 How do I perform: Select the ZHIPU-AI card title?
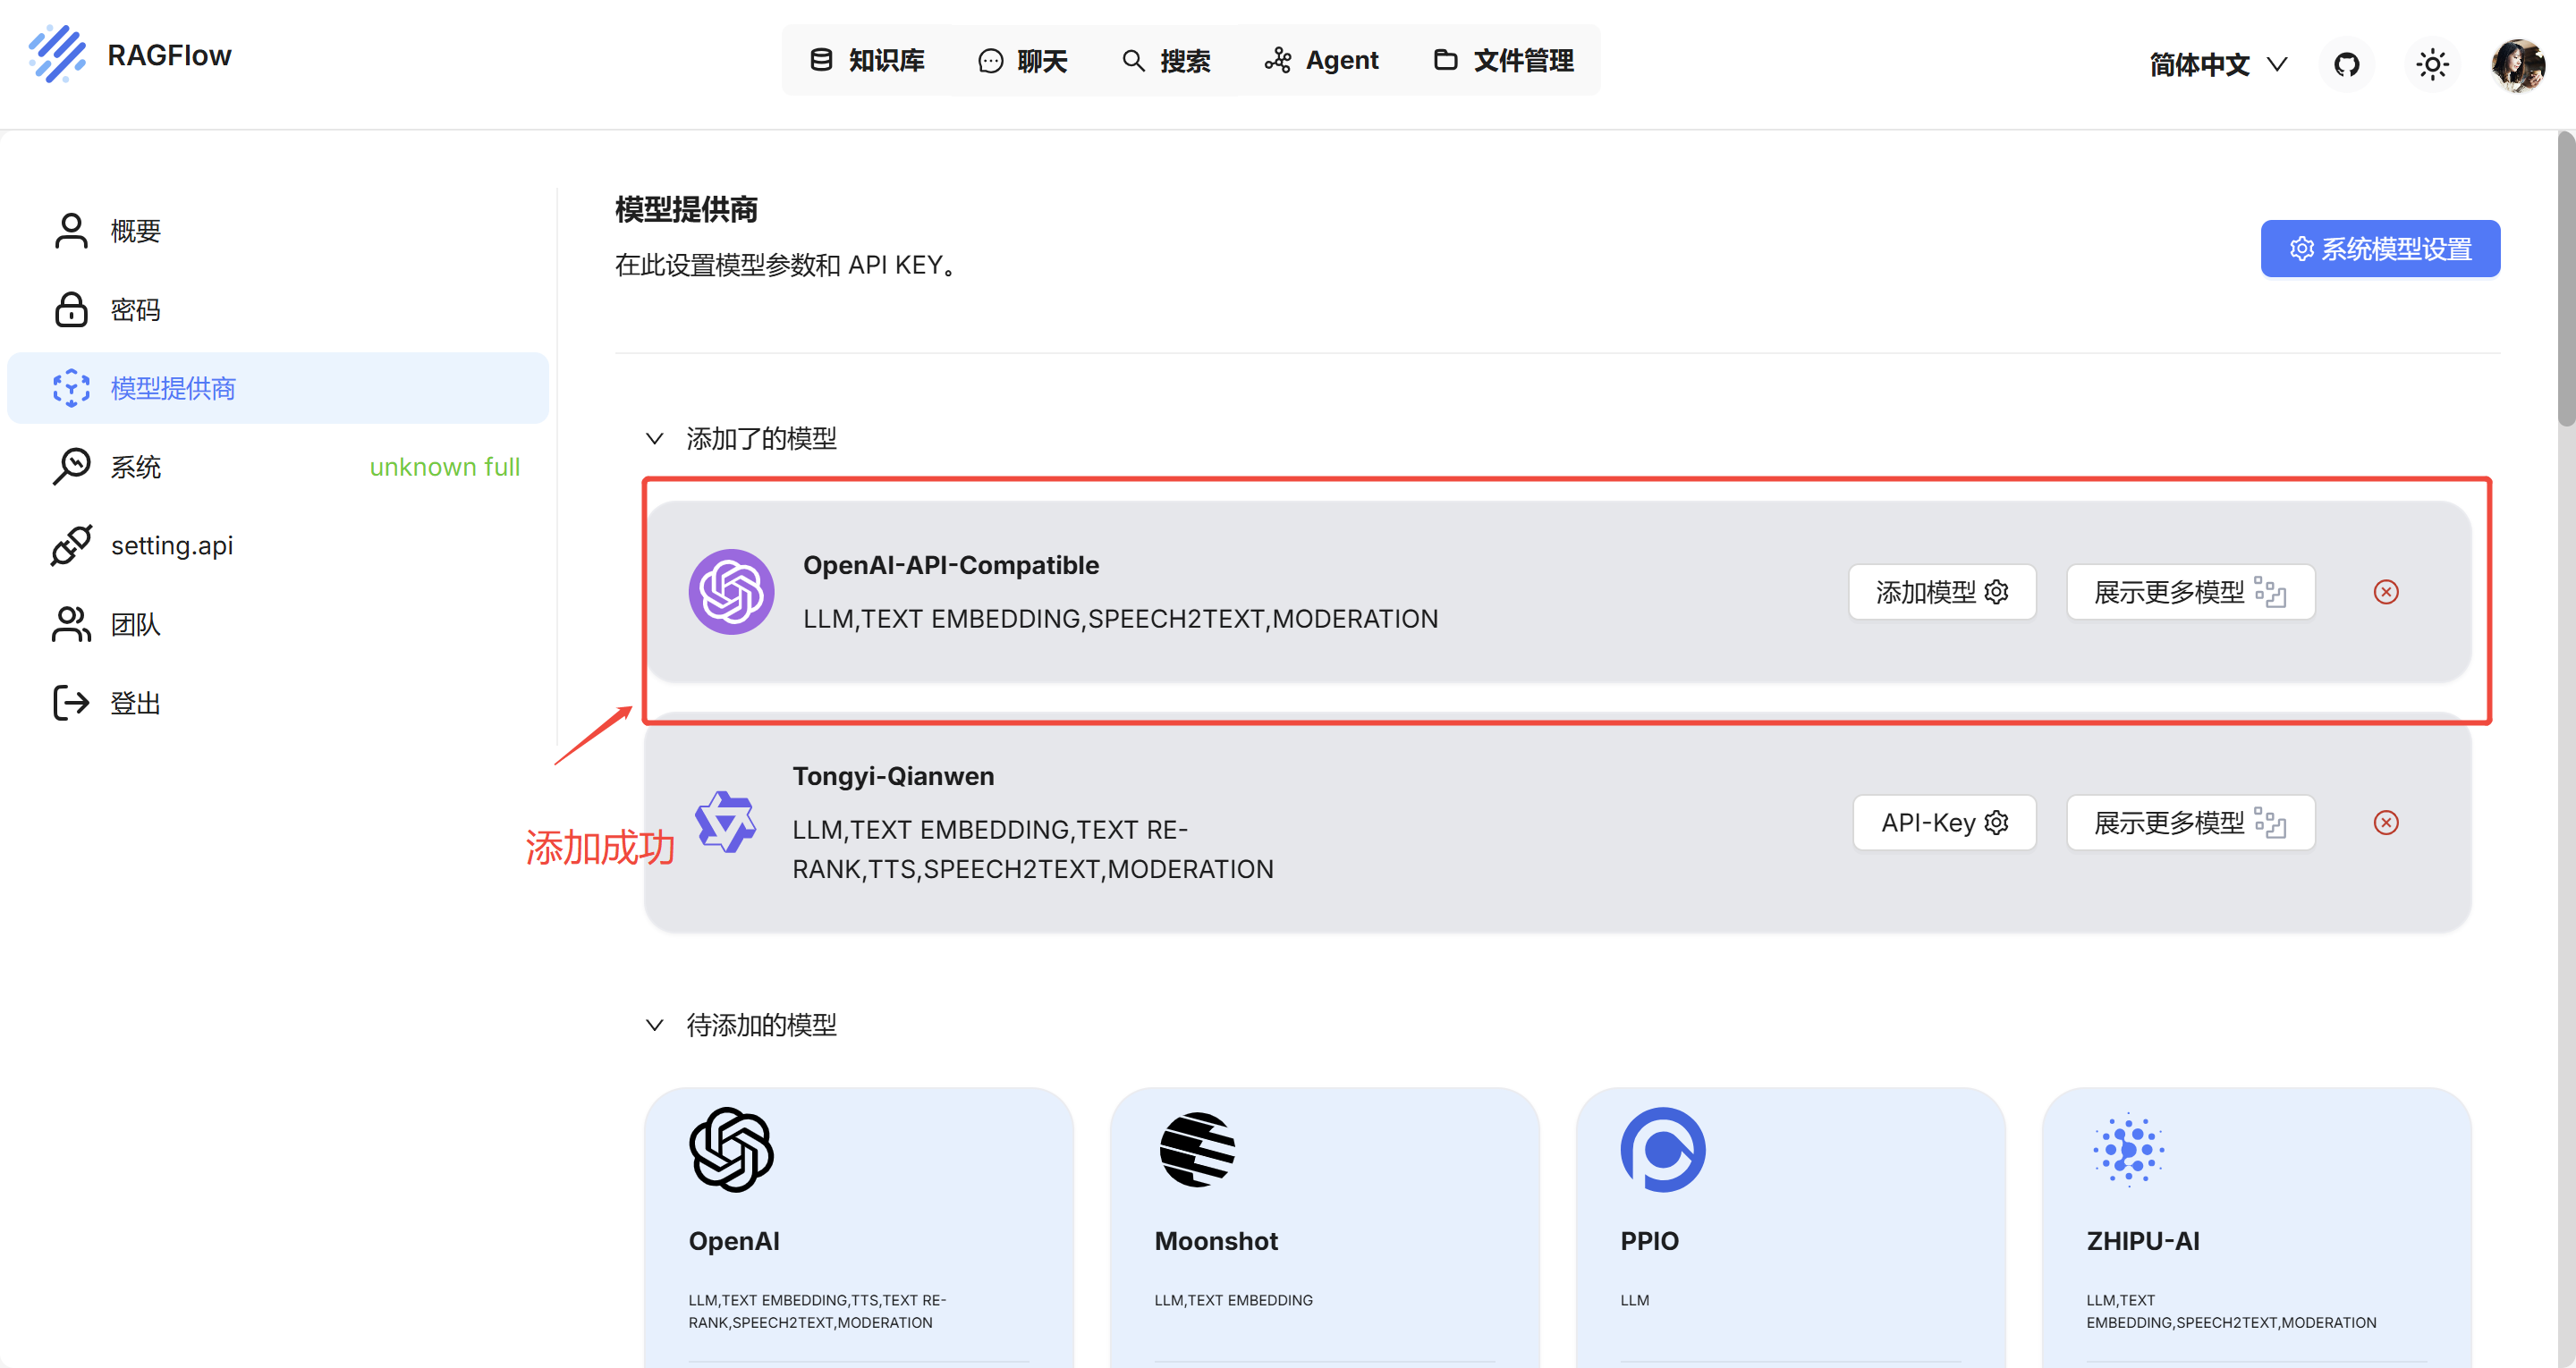(x=2143, y=1241)
